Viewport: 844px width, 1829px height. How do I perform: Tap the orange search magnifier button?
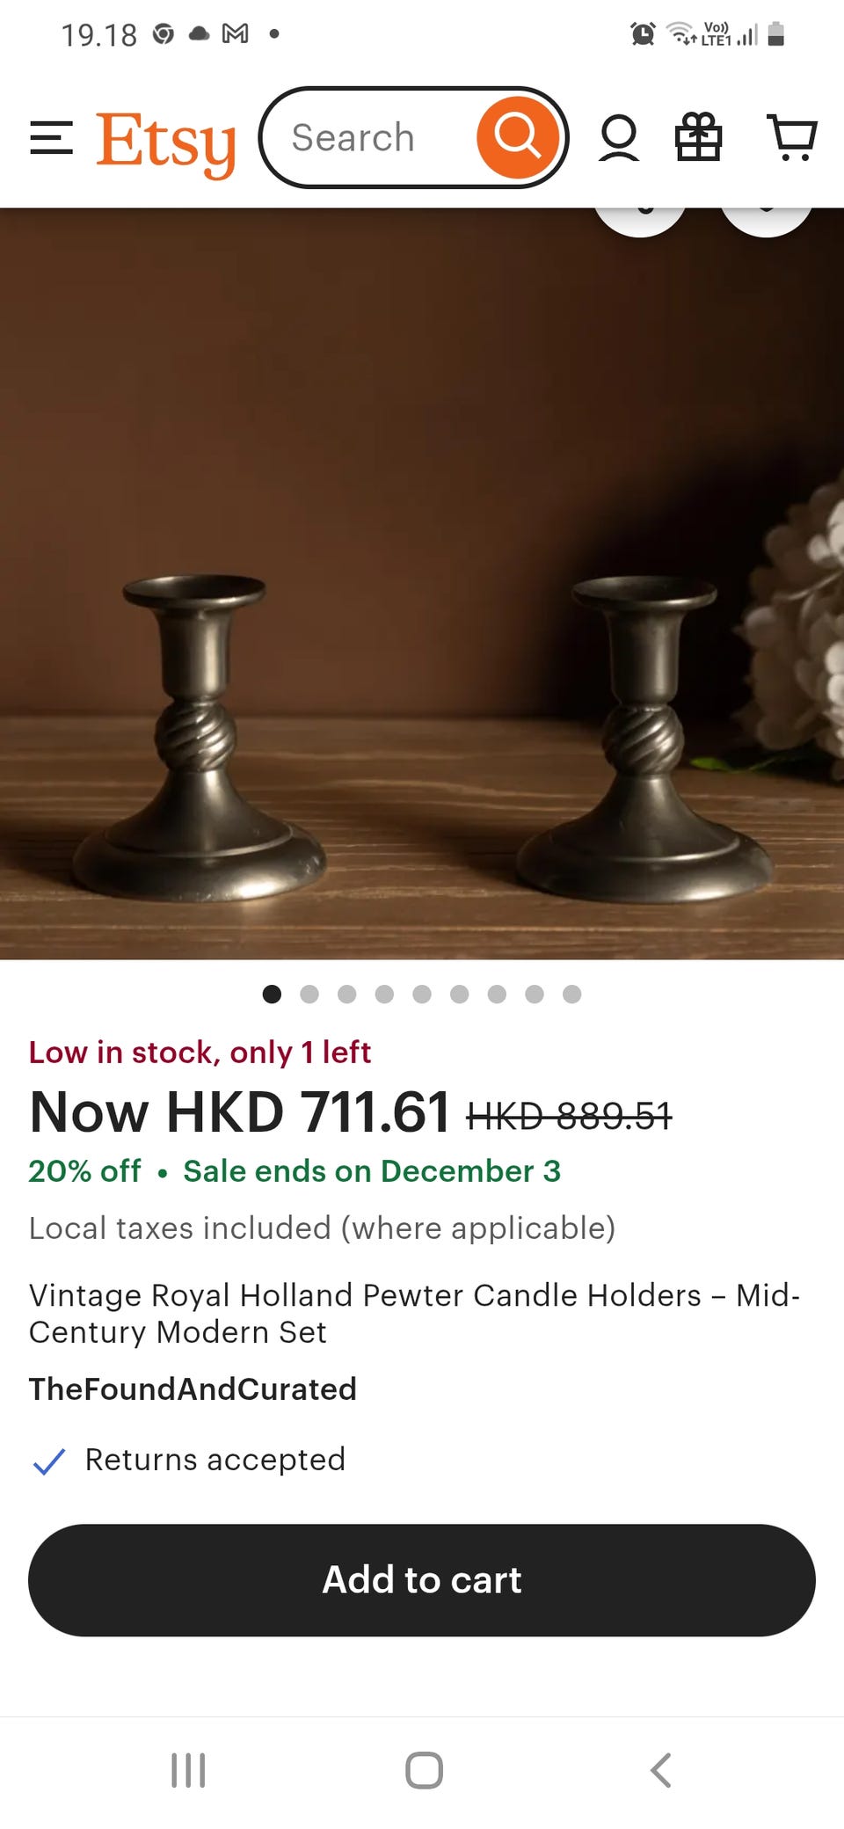(x=518, y=137)
